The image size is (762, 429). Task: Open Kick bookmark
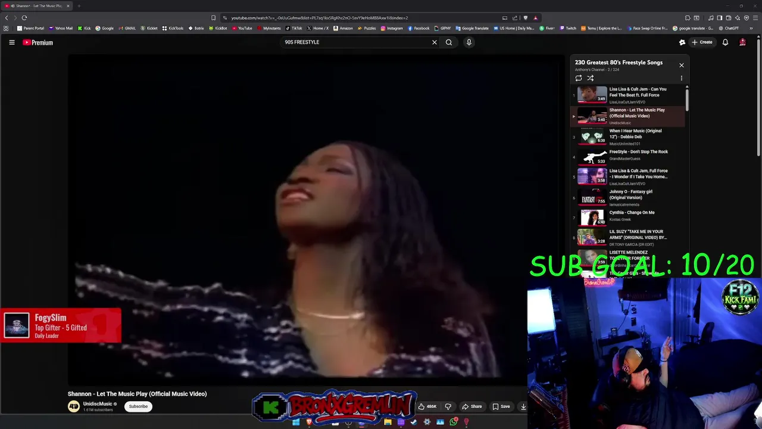point(84,28)
